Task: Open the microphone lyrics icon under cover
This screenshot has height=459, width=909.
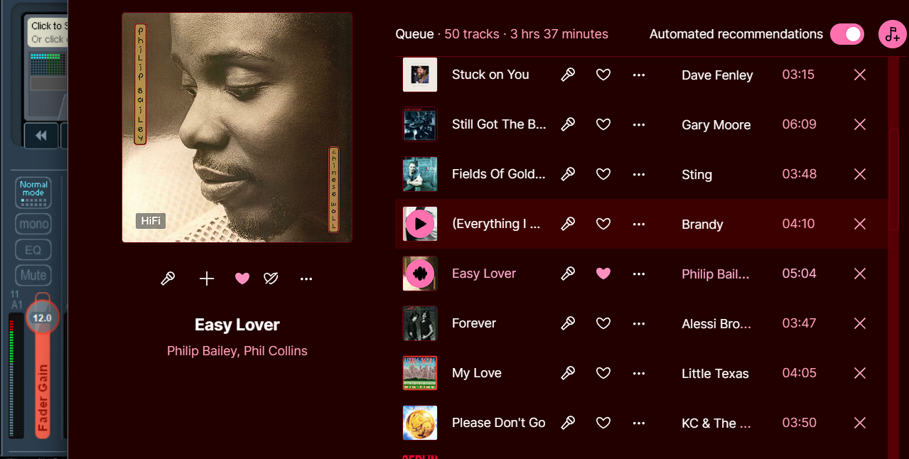Action: [x=168, y=279]
